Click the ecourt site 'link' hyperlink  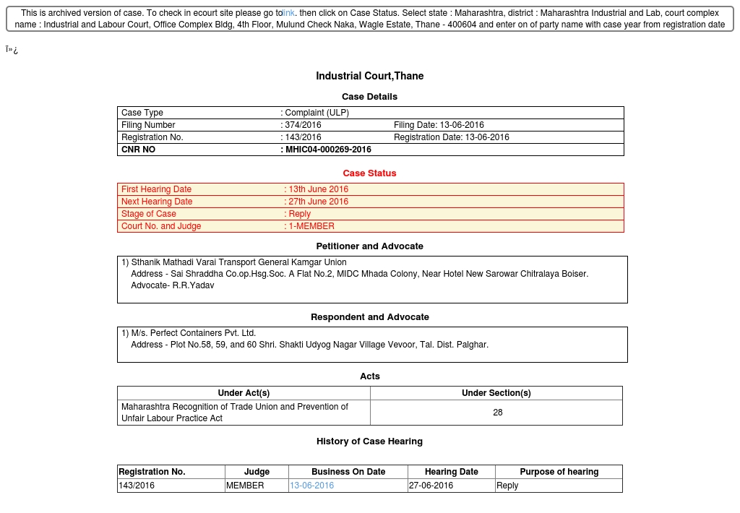coord(288,13)
